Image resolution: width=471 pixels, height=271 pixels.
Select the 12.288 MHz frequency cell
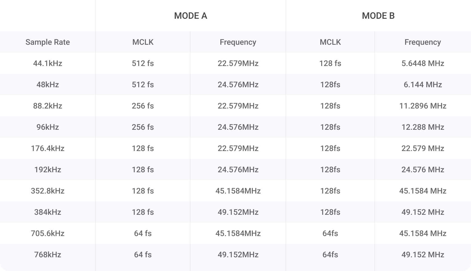pos(422,127)
